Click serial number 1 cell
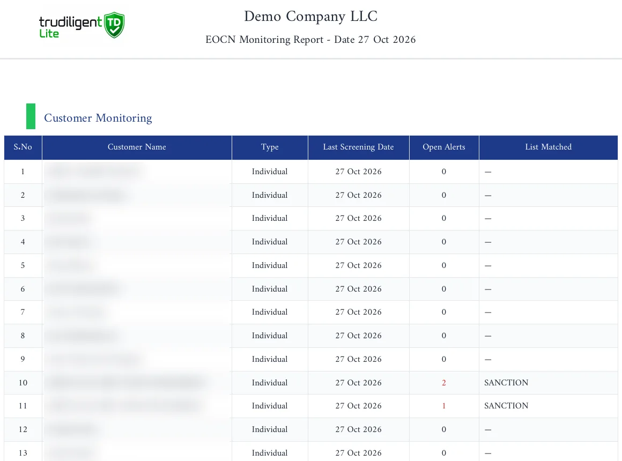622x461 pixels. (x=23, y=172)
